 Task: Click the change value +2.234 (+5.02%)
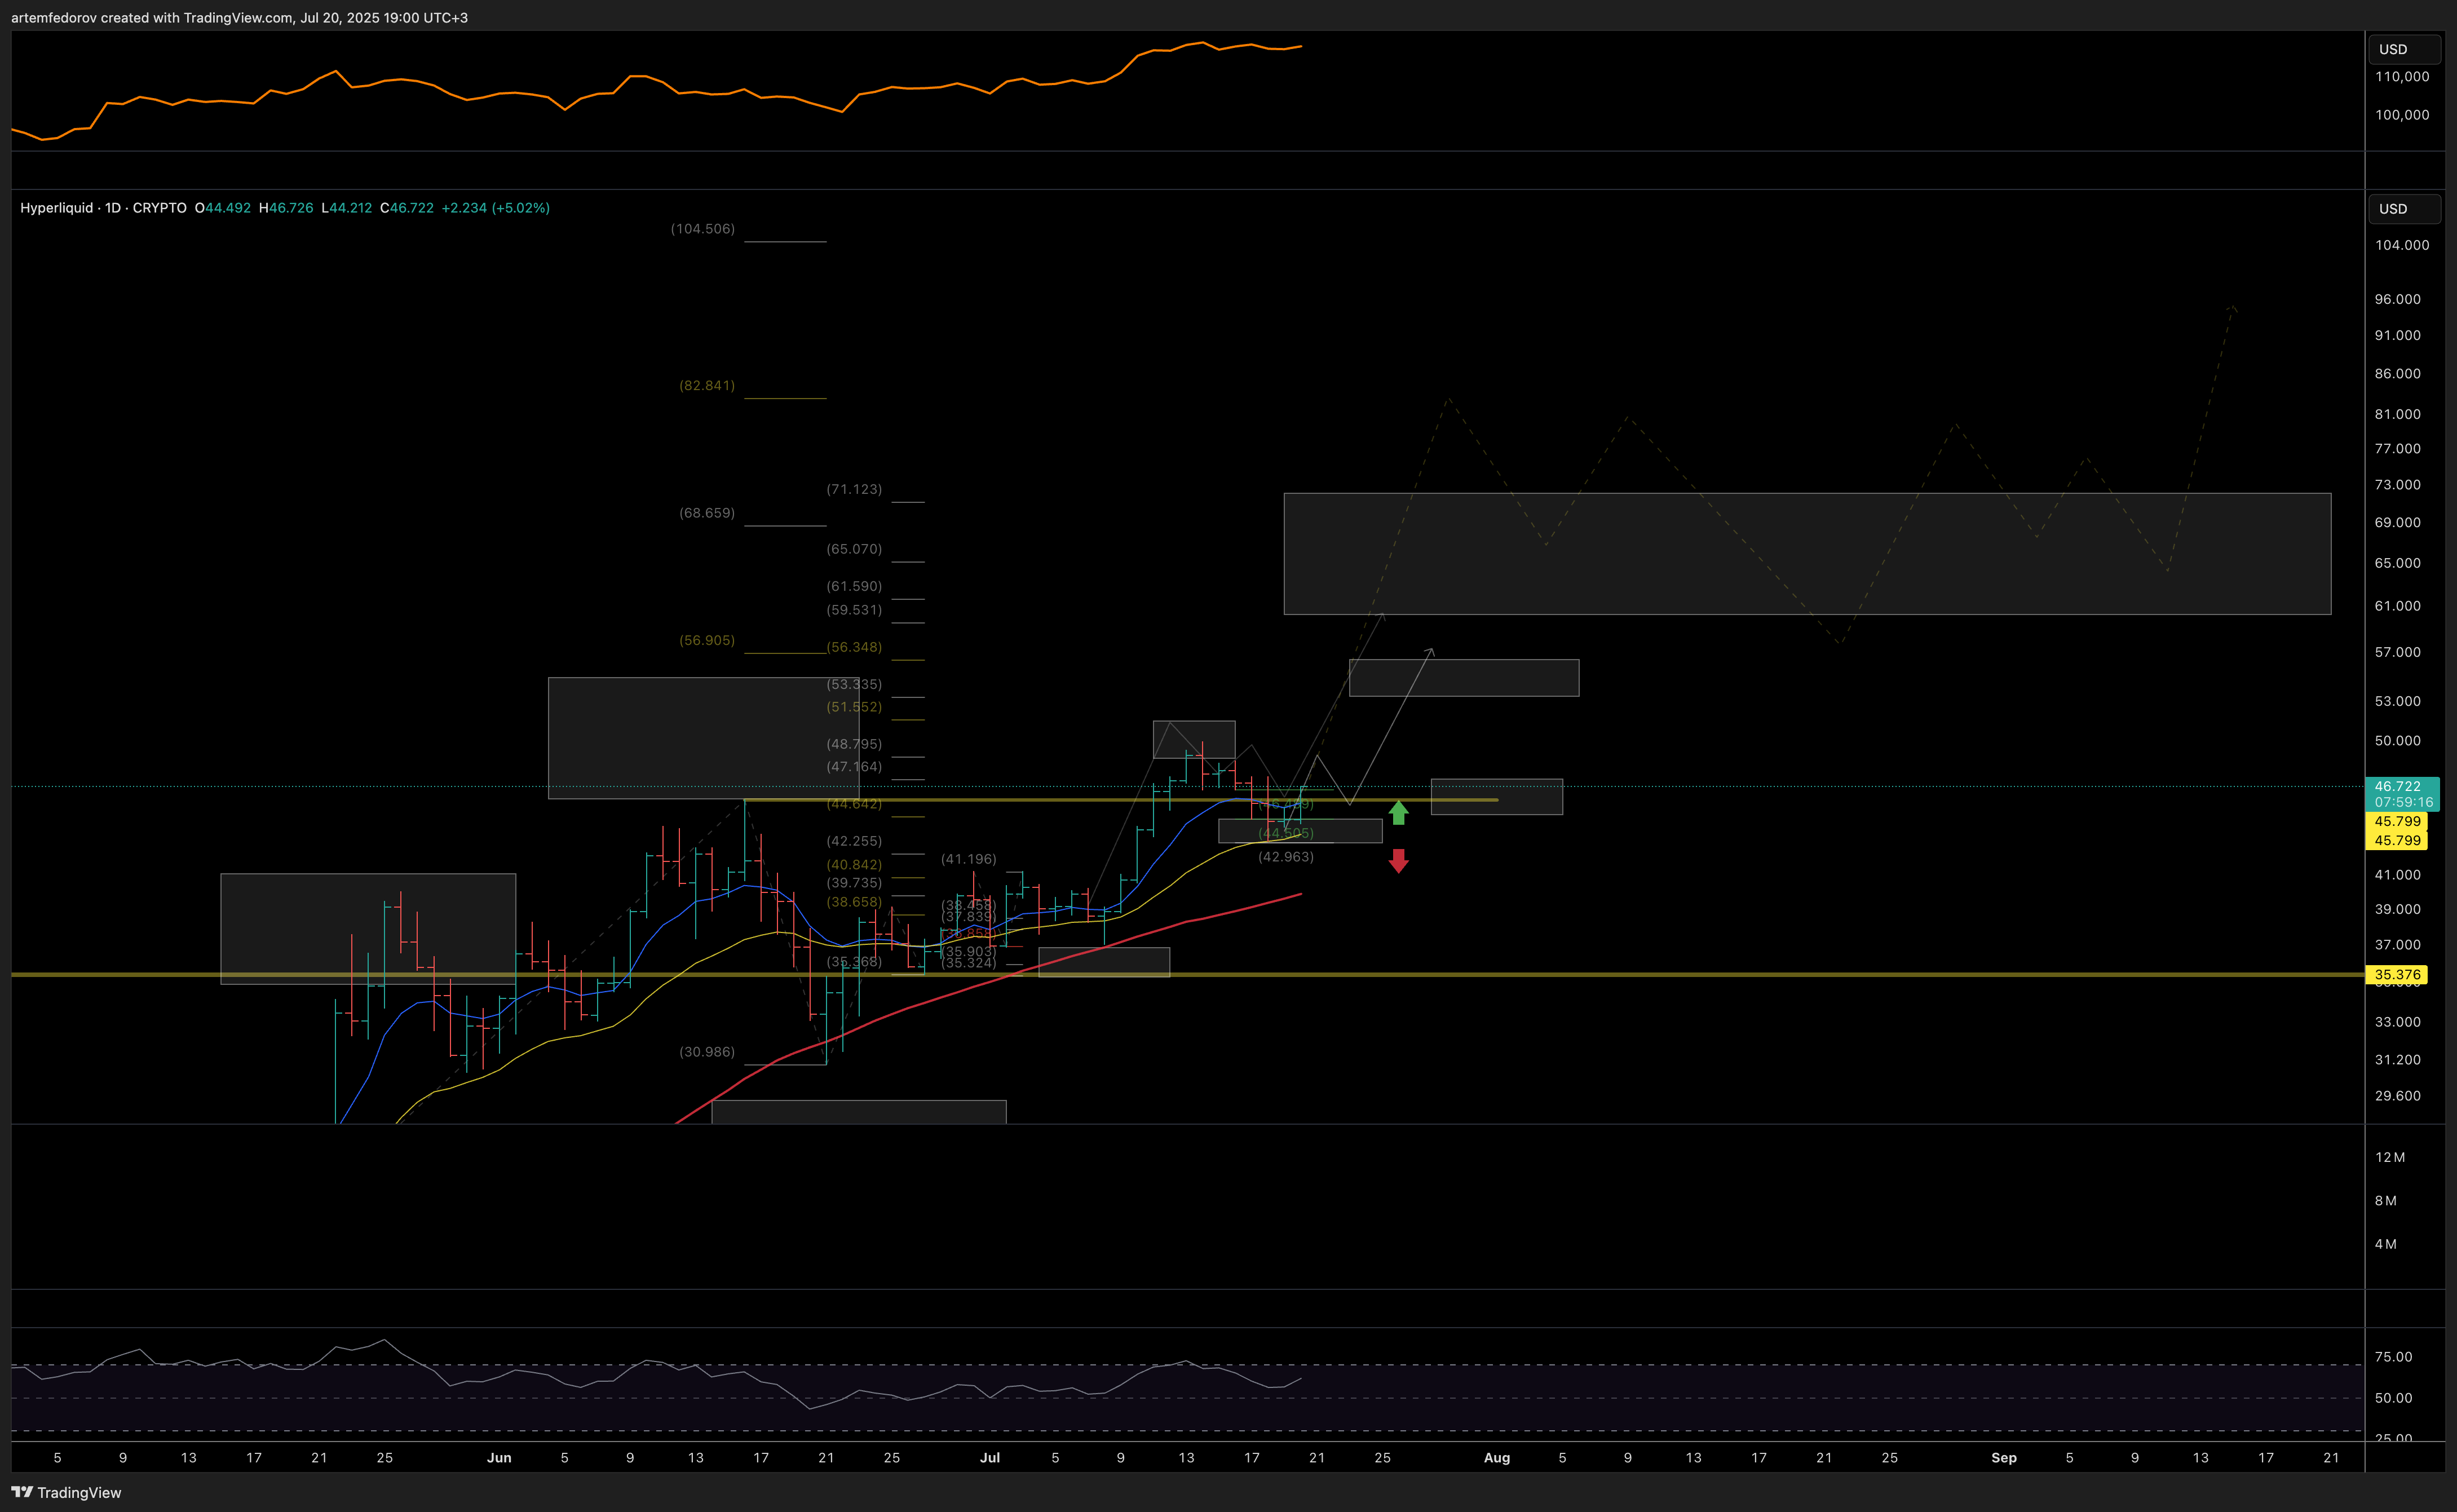(496, 208)
